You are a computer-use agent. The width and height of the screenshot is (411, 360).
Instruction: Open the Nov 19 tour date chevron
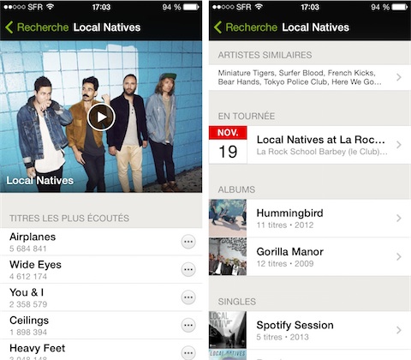coord(399,145)
